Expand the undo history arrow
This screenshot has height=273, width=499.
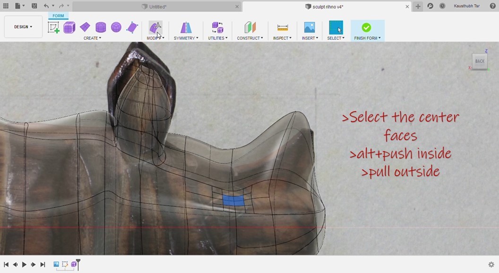click(53, 6)
